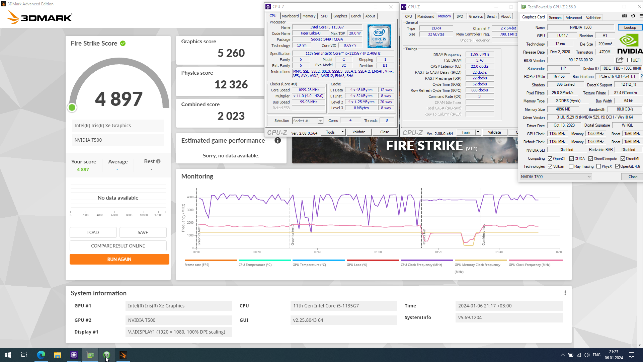643x362 pixels.
Task: Switch to Mainboard tab in left CPU-Z
Action: (x=290, y=16)
